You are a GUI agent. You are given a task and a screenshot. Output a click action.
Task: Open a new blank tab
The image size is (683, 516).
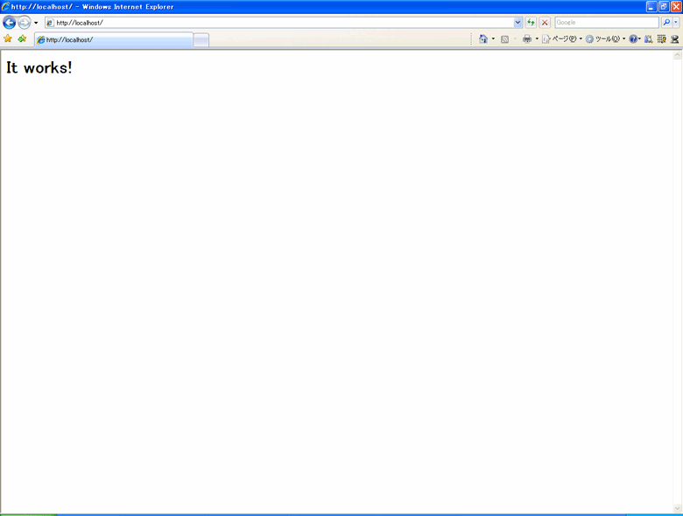tap(201, 40)
